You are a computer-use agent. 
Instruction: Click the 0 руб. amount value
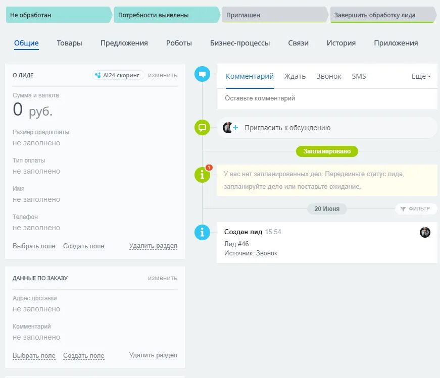(32, 110)
